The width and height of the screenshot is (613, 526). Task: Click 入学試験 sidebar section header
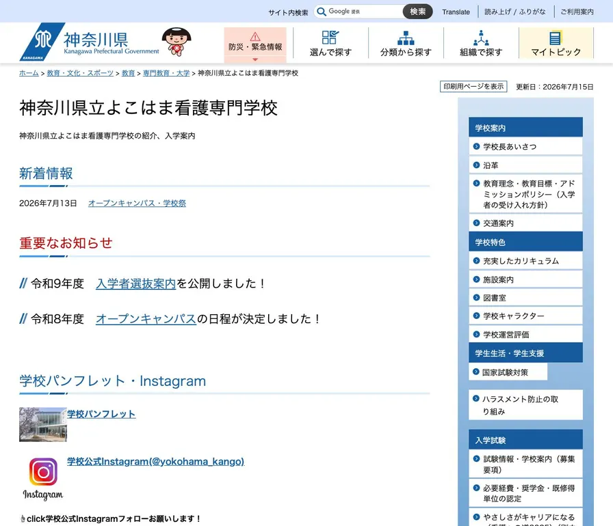[525, 440]
